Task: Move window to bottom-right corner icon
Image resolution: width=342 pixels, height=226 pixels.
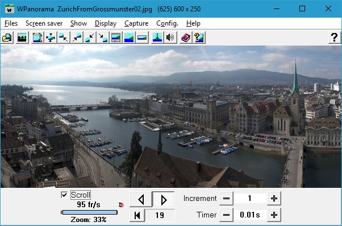Action: tap(103, 38)
